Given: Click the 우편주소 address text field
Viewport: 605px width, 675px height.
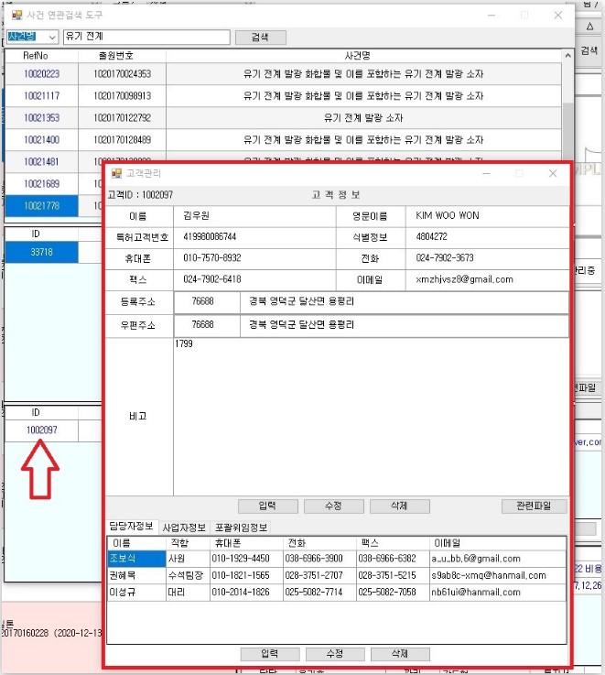Looking at the screenshot, I should (404, 325).
